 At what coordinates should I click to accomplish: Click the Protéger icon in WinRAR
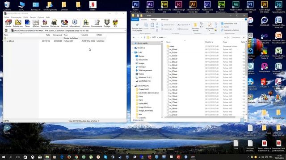pos(107,24)
